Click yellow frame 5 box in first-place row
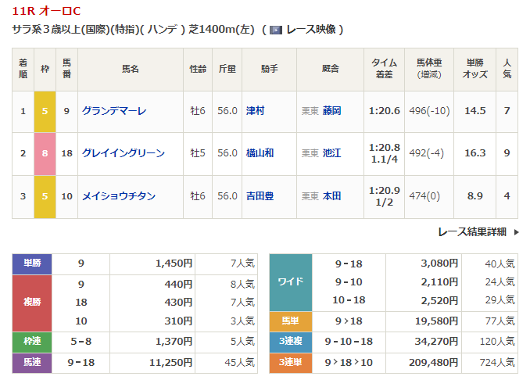The height and width of the screenshot is (380, 530). (45, 111)
